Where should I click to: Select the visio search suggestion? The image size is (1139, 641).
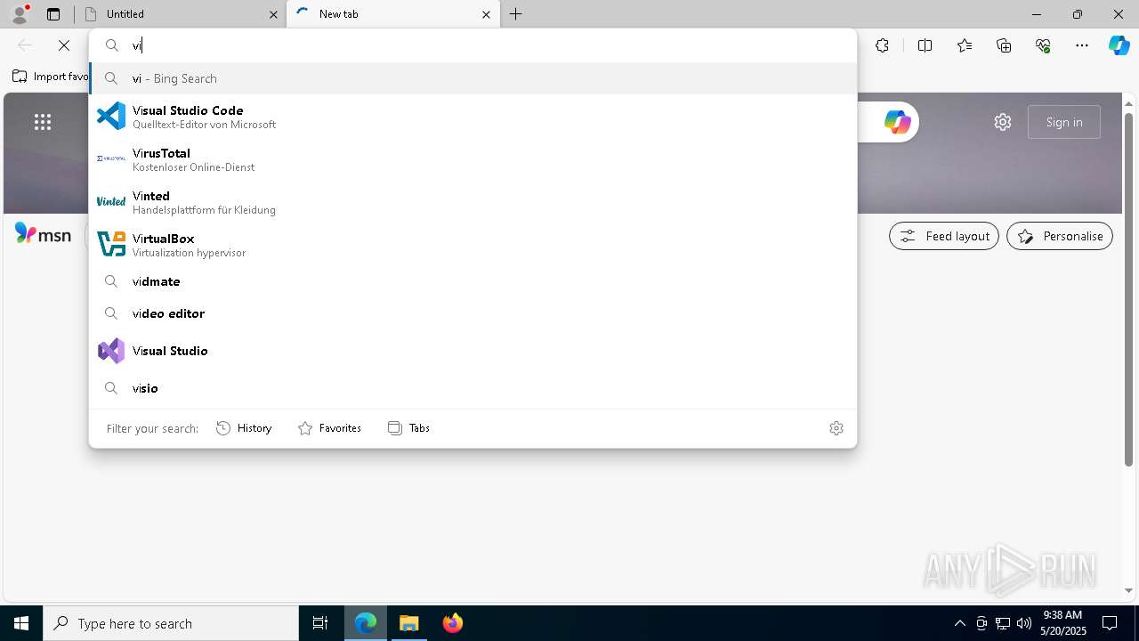(x=473, y=388)
